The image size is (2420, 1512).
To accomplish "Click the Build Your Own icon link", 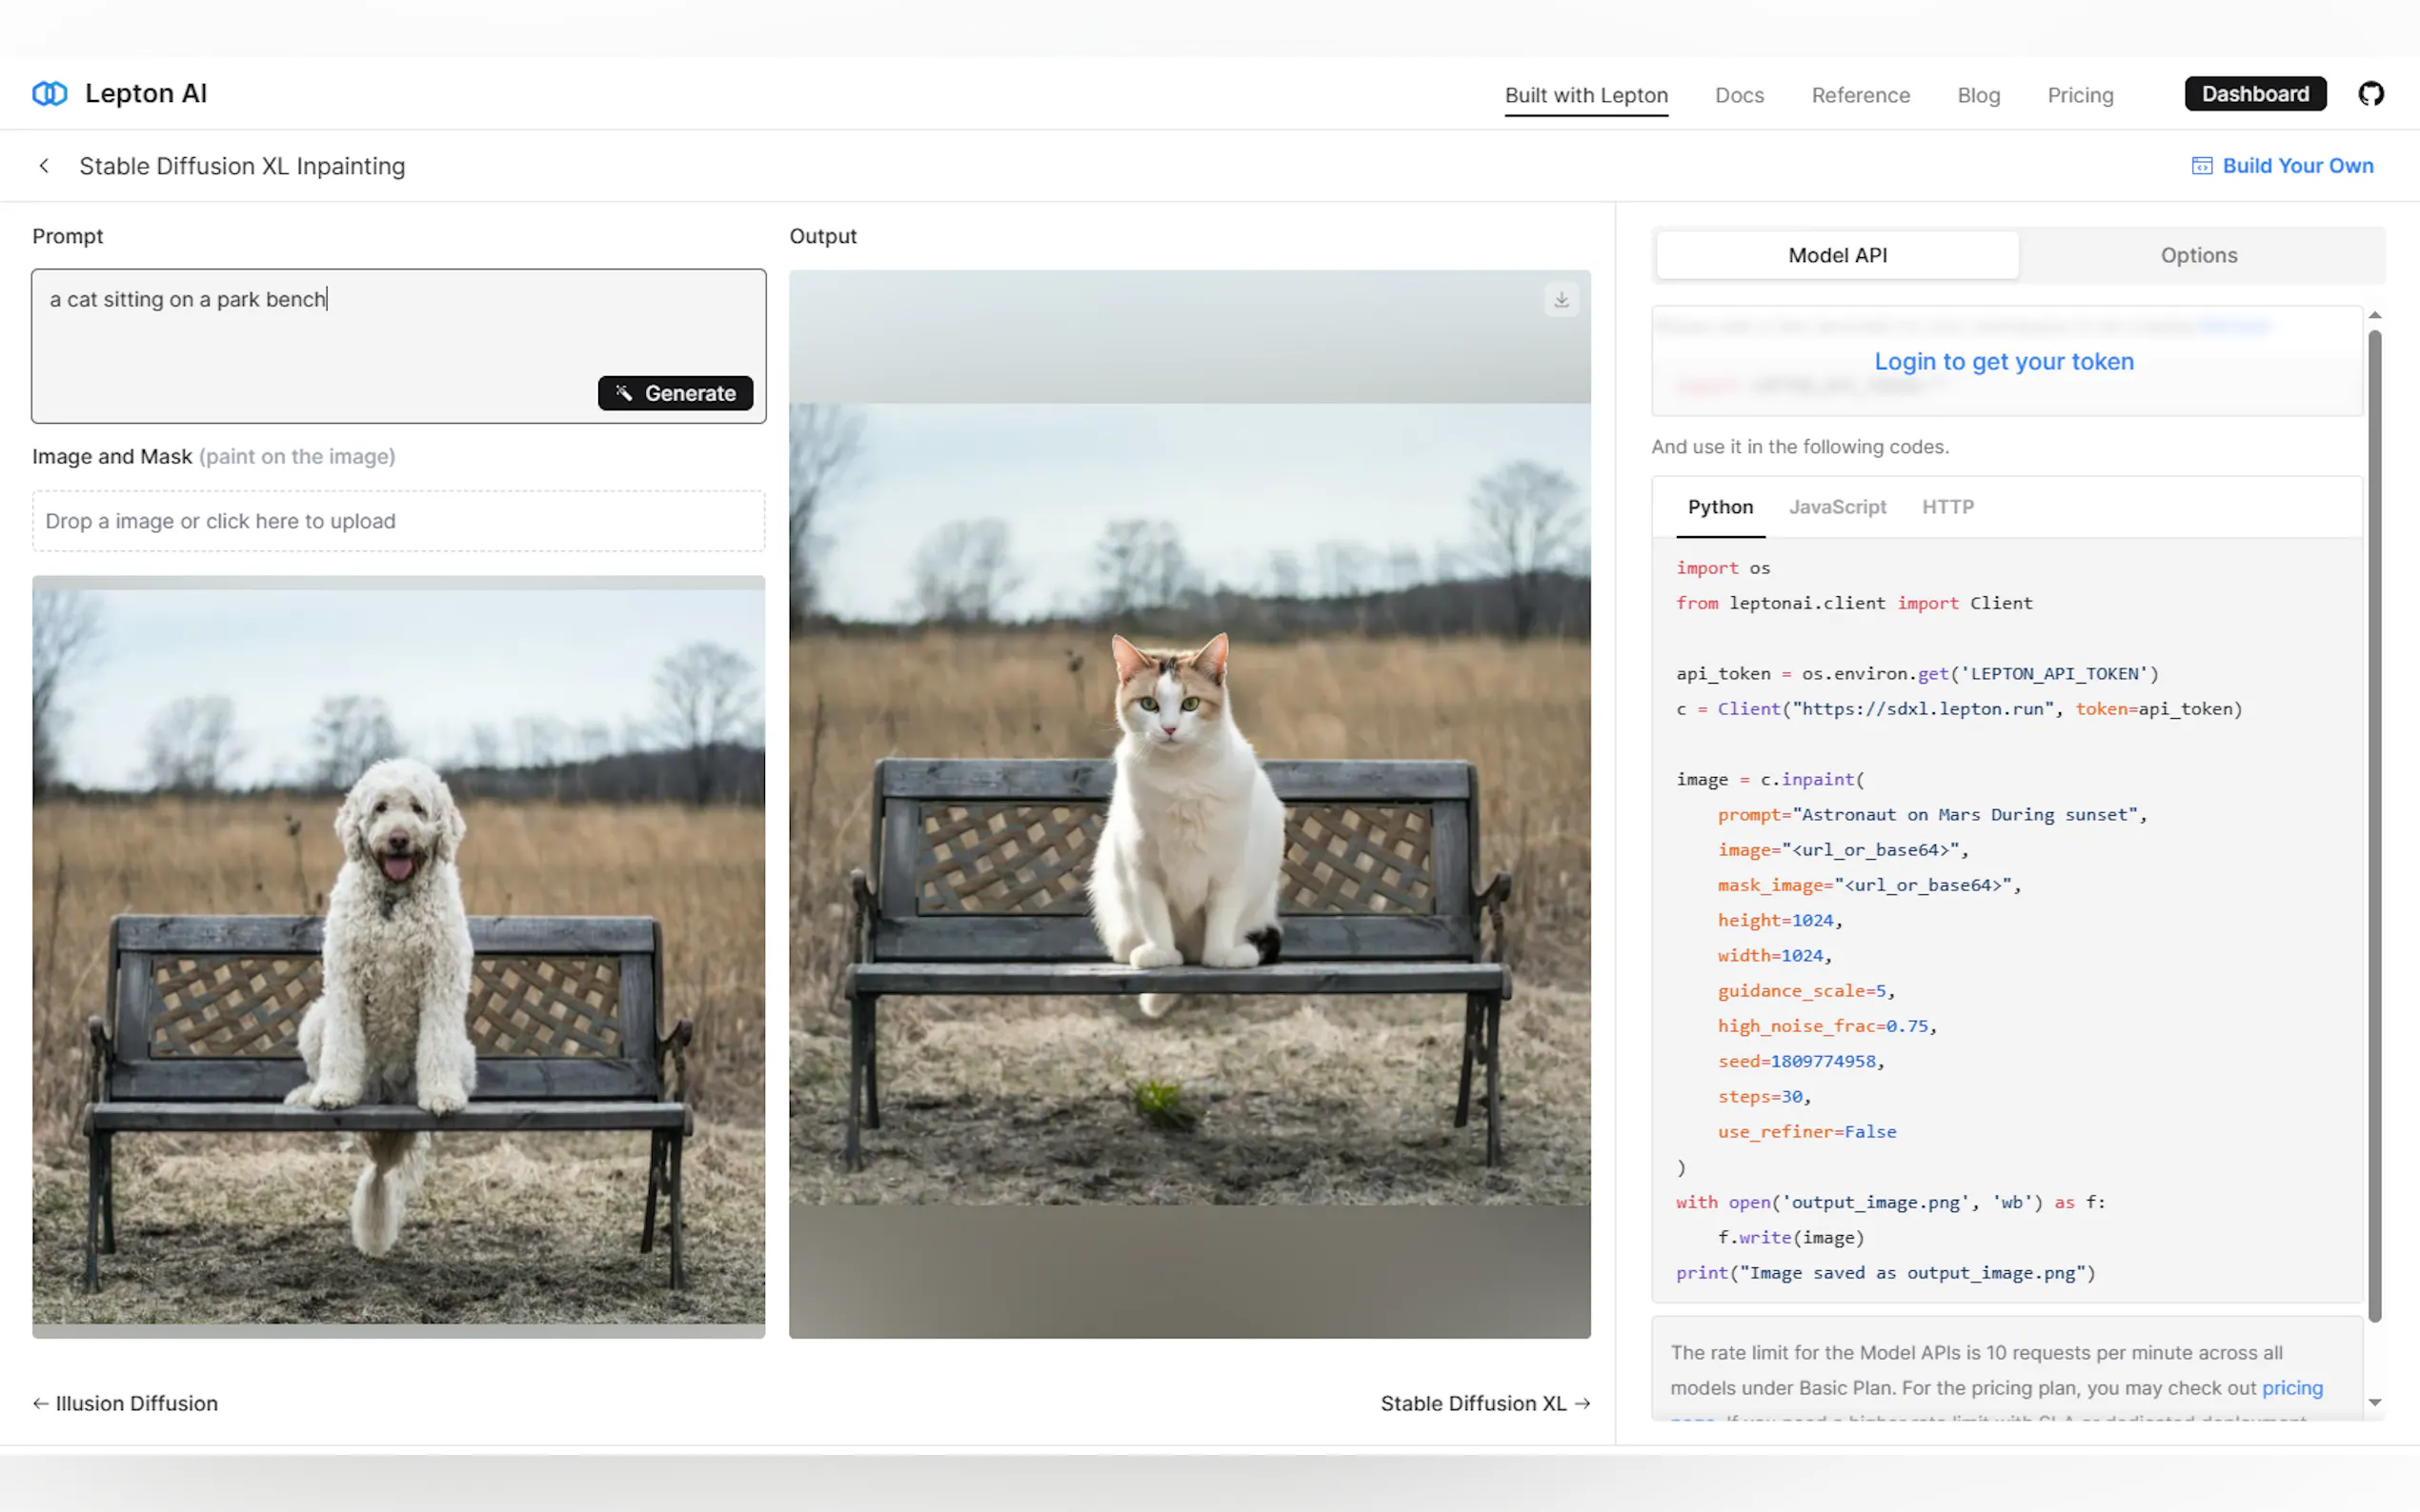I will pos(2201,166).
